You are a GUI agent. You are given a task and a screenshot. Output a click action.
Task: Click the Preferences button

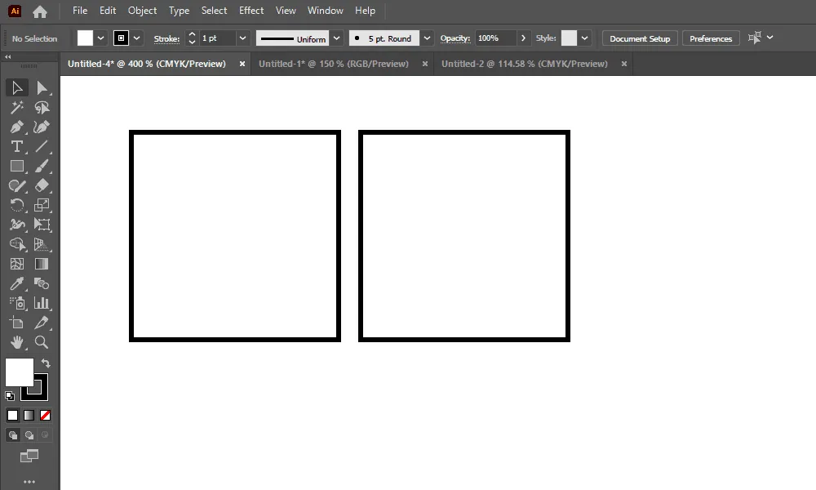[711, 38]
